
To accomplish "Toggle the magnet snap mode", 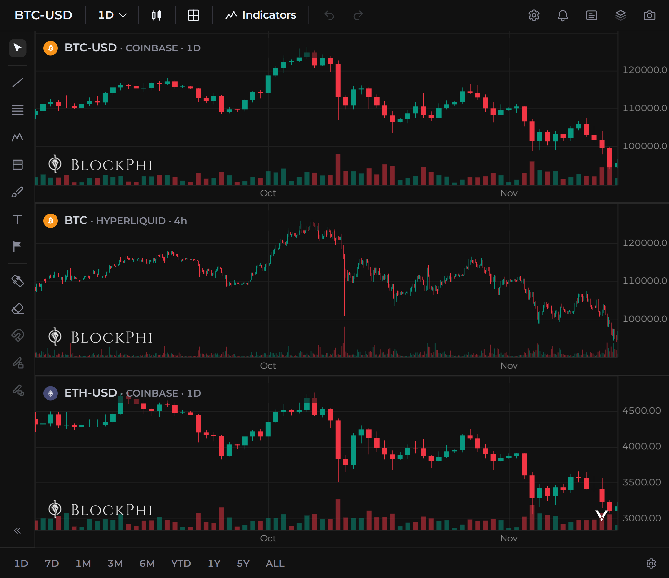I will click(x=17, y=336).
